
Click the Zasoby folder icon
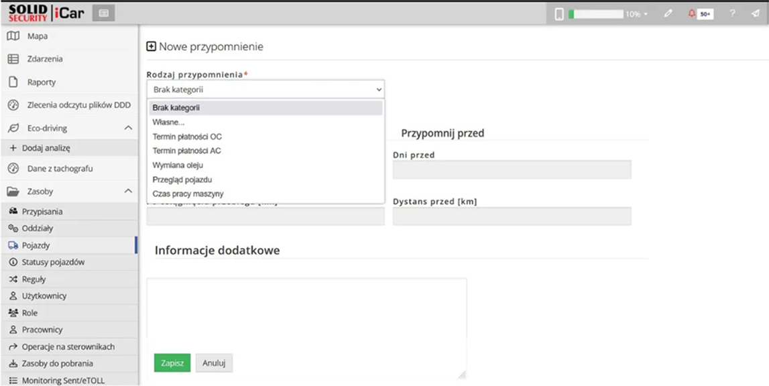13,191
